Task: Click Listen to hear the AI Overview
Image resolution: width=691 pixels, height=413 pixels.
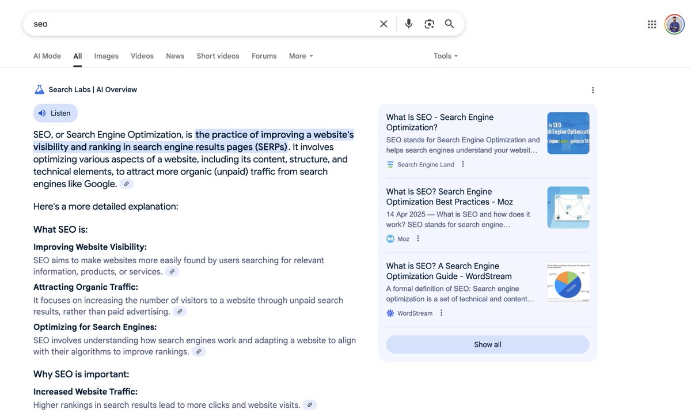Action: (x=55, y=112)
